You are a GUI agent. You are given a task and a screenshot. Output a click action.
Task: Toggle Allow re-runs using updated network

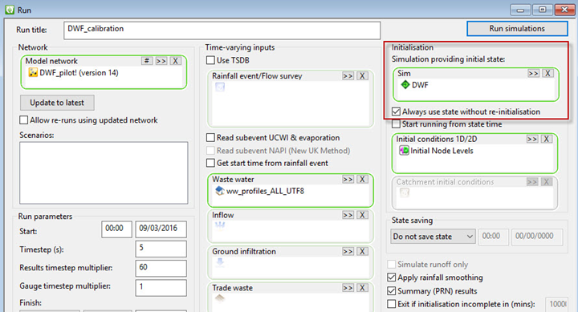[x=23, y=120]
